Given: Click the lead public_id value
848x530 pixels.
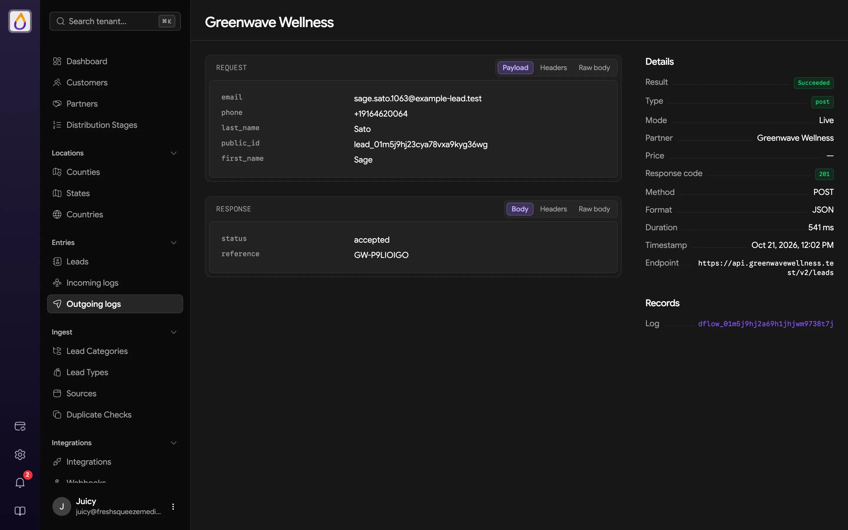Looking at the screenshot, I should 420,144.
